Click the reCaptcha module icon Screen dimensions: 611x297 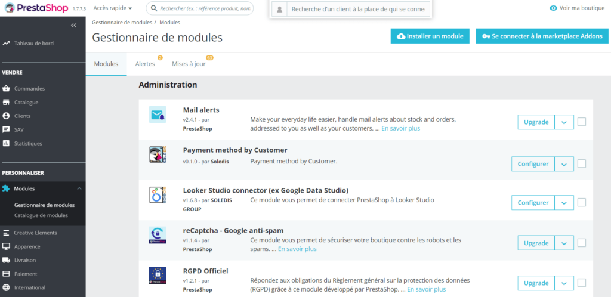(x=158, y=235)
